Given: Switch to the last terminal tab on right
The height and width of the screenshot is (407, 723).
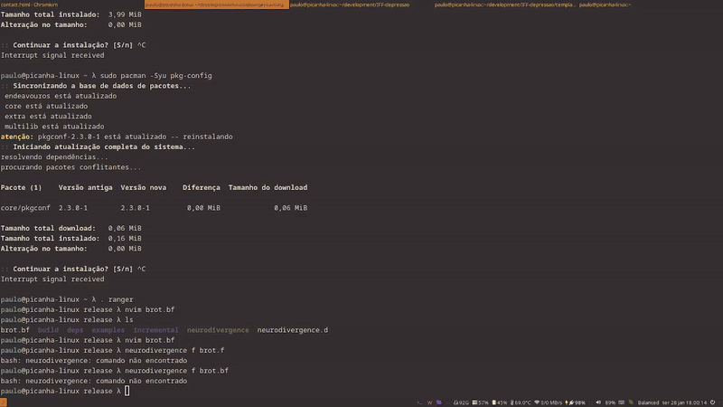Looking at the screenshot, I should pyautogui.click(x=649, y=5).
